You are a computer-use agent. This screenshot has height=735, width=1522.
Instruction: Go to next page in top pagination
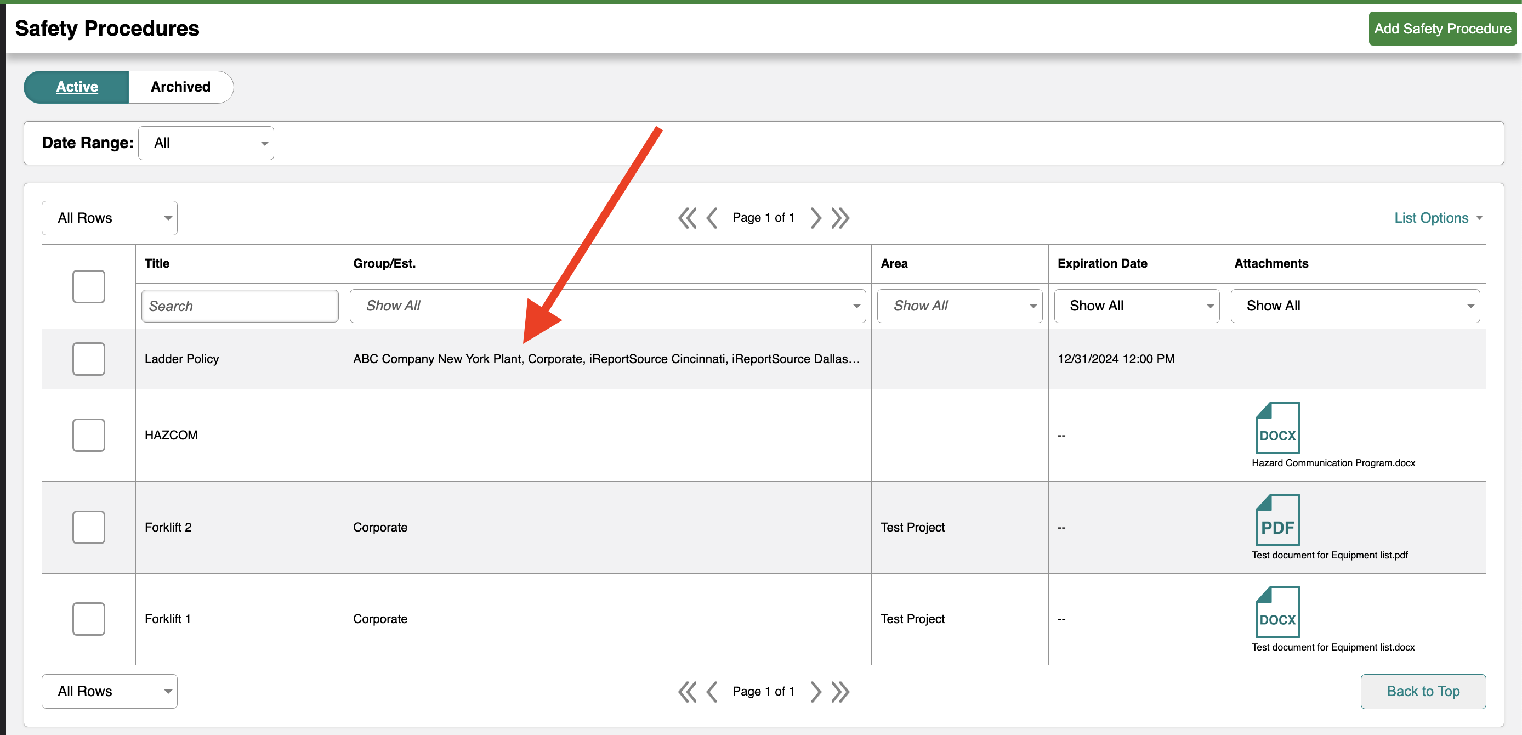(x=815, y=218)
